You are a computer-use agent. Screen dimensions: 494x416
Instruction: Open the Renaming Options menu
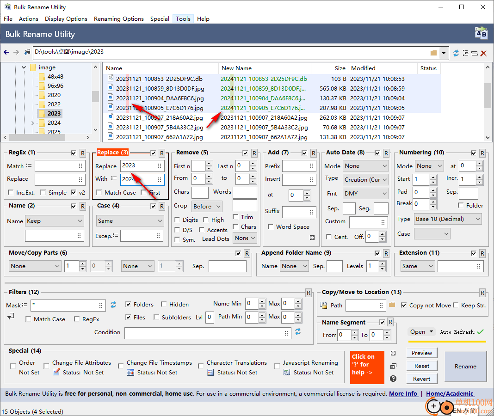point(118,19)
